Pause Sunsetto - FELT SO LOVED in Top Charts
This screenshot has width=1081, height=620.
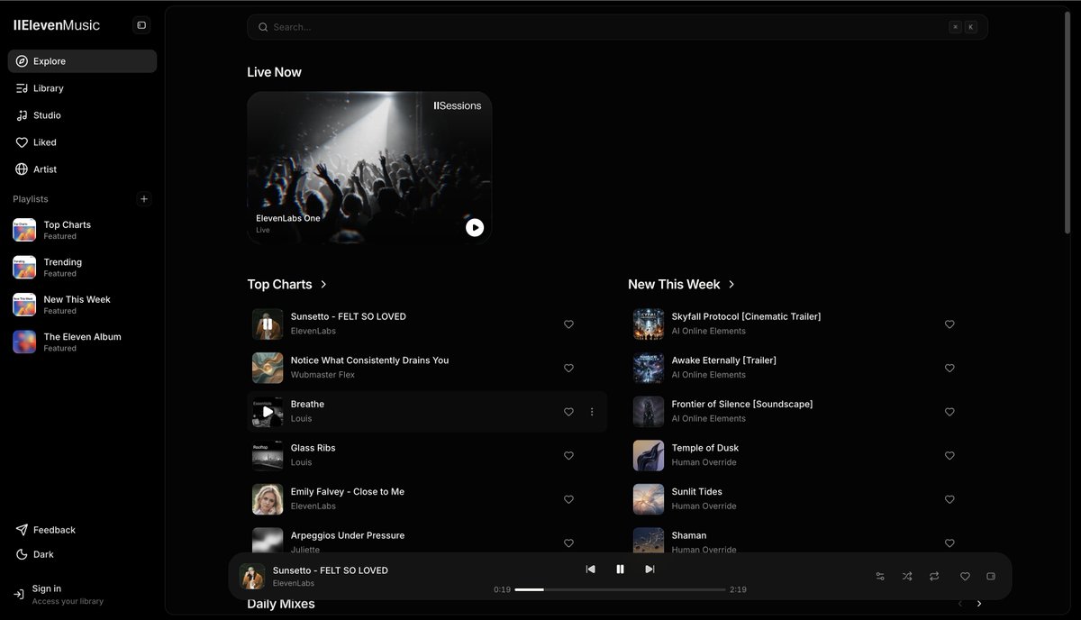pos(268,324)
